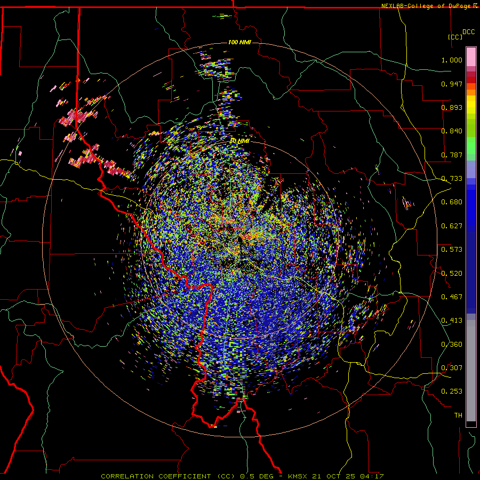Select the 0.360 legend value
The height and width of the screenshot is (480, 480).
tap(452, 345)
